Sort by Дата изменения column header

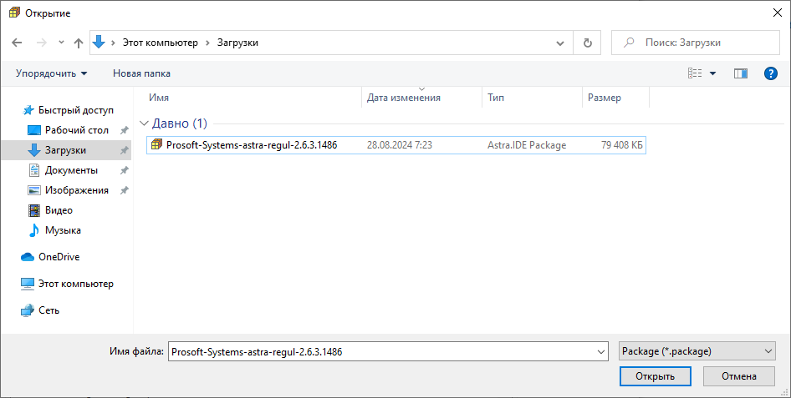[x=404, y=98]
